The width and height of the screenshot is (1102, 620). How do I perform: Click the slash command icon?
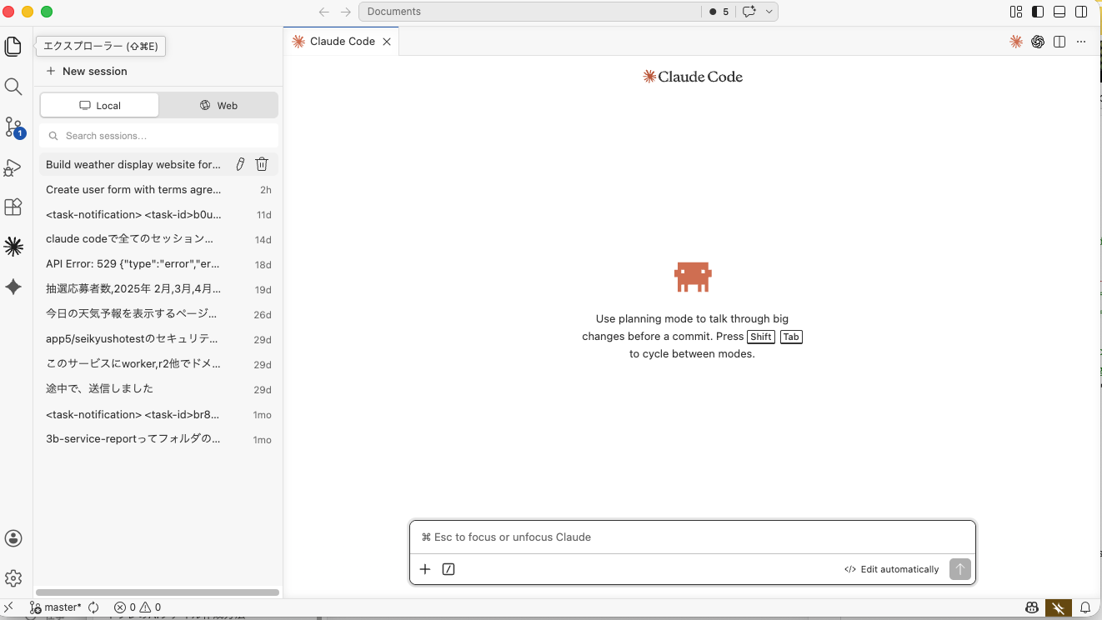[x=448, y=569]
